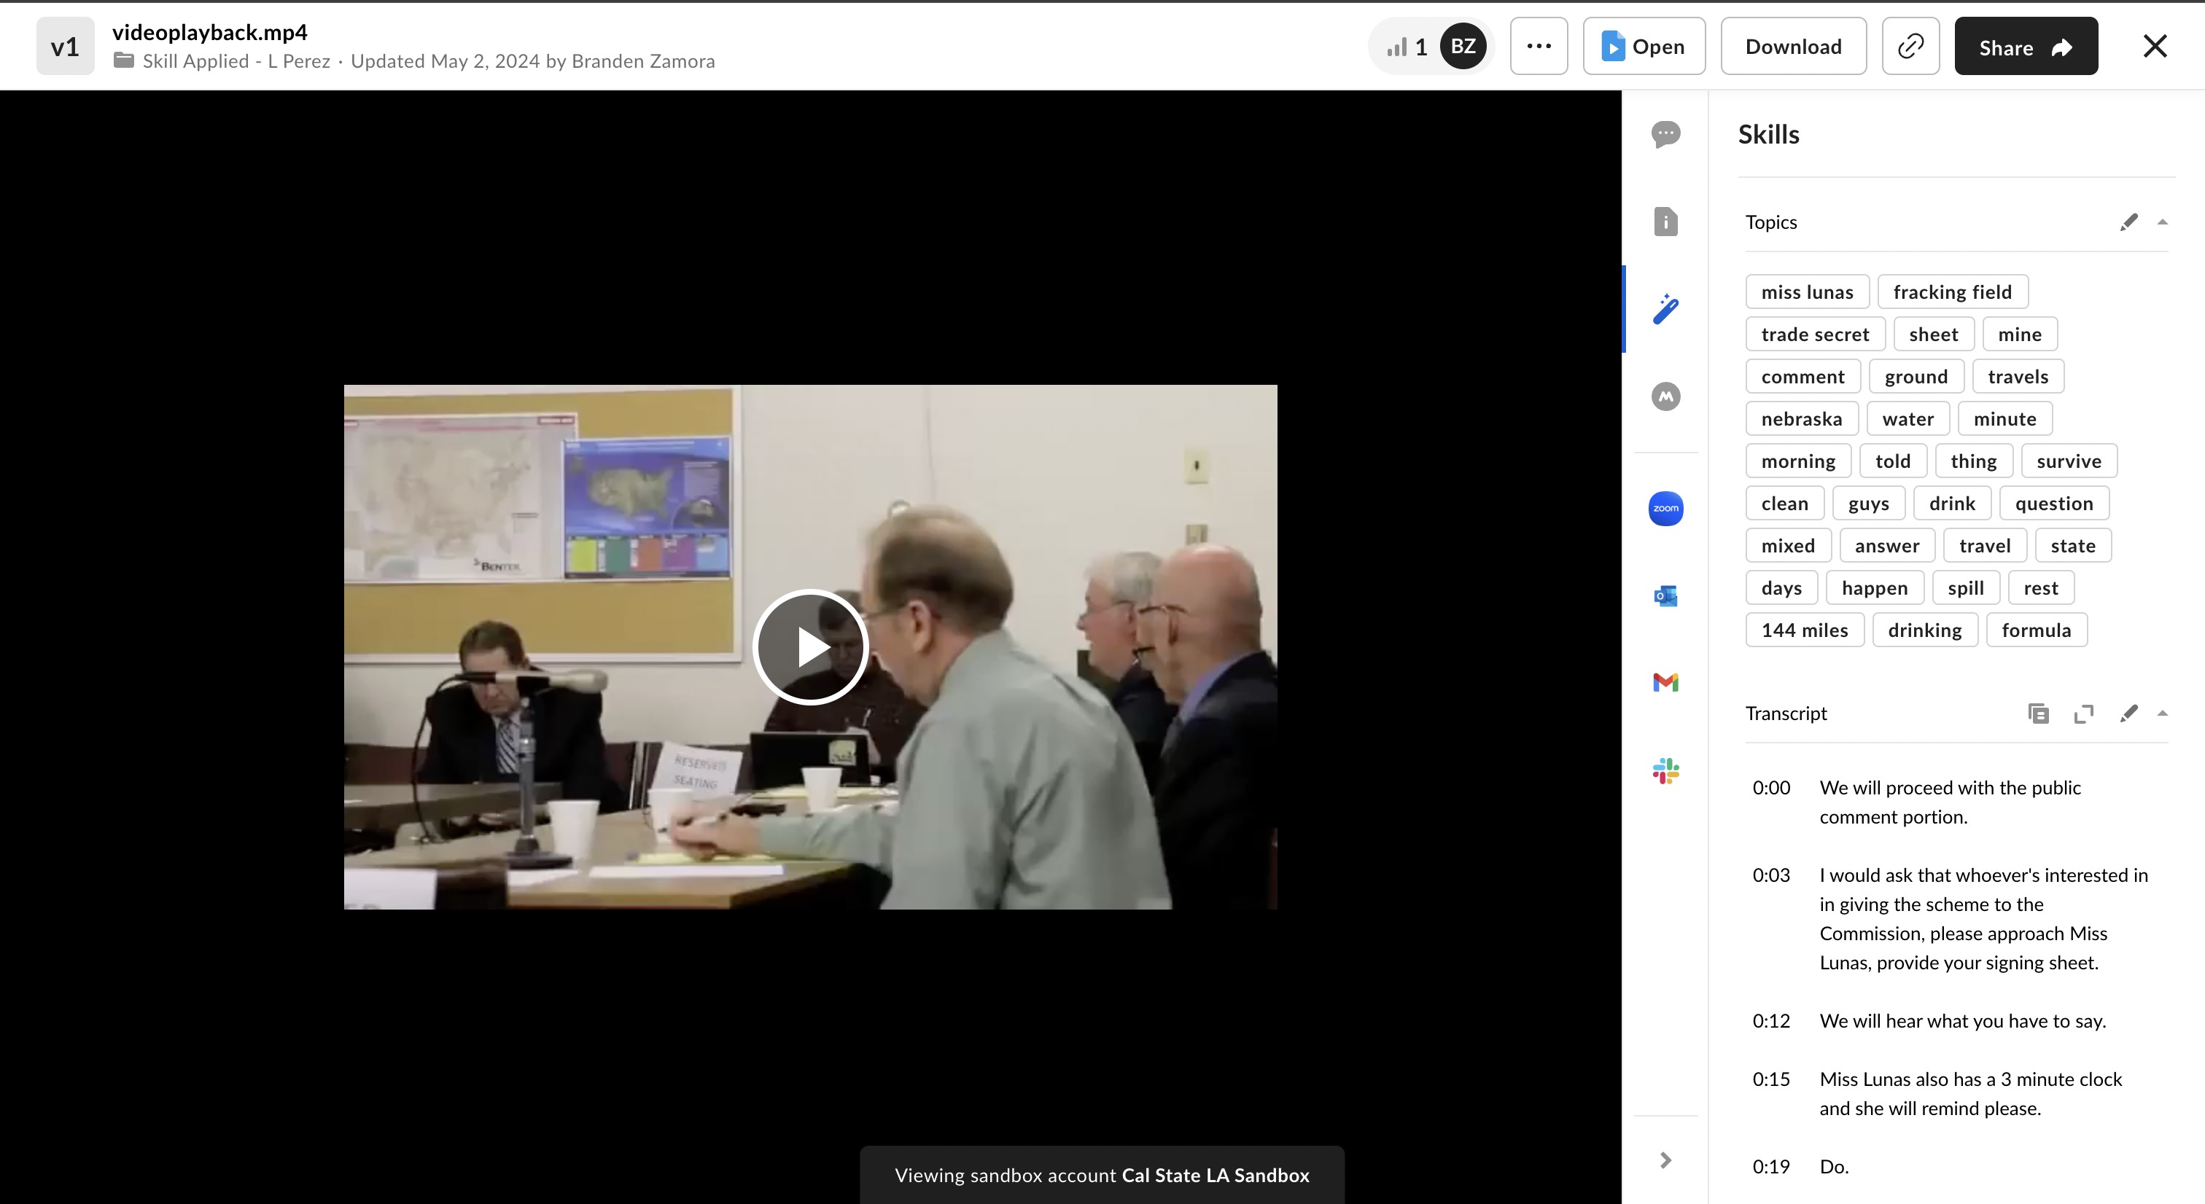Copy the shared link icon button
The height and width of the screenshot is (1204, 2205).
1910,46
